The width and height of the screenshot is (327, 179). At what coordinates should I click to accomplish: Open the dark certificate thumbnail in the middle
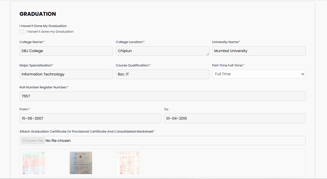pyautogui.click(x=81, y=163)
